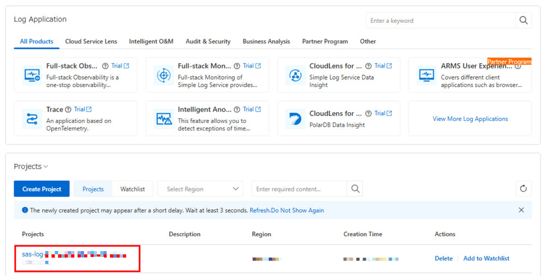The width and height of the screenshot is (545, 276).
Task: Click the Full-stack Observability app icon
Action: click(x=32, y=75)
